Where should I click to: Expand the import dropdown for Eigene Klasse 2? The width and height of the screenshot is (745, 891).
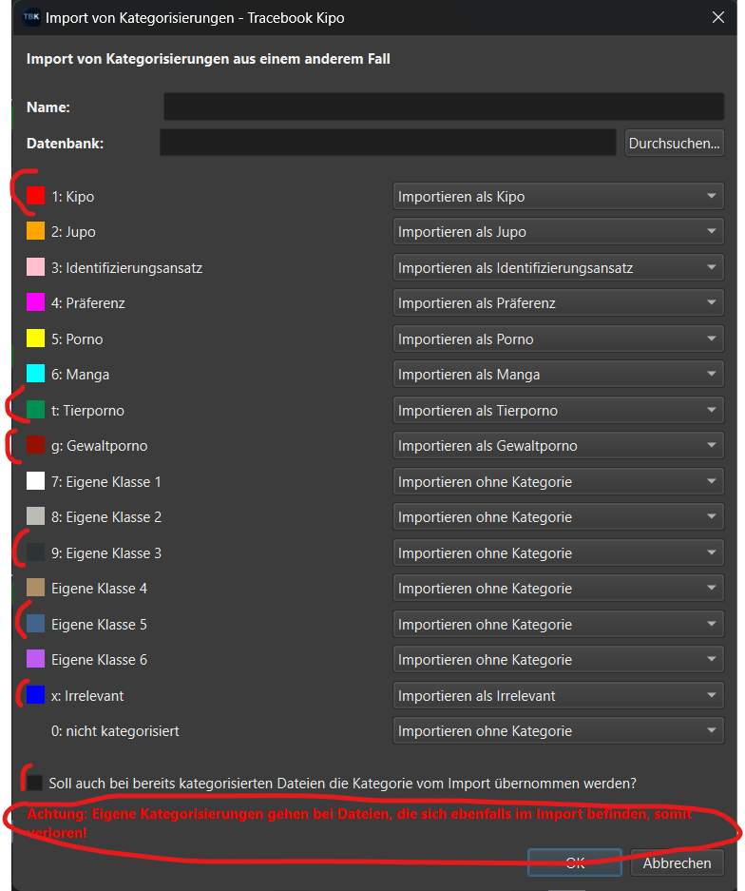[x=558, y=517]
